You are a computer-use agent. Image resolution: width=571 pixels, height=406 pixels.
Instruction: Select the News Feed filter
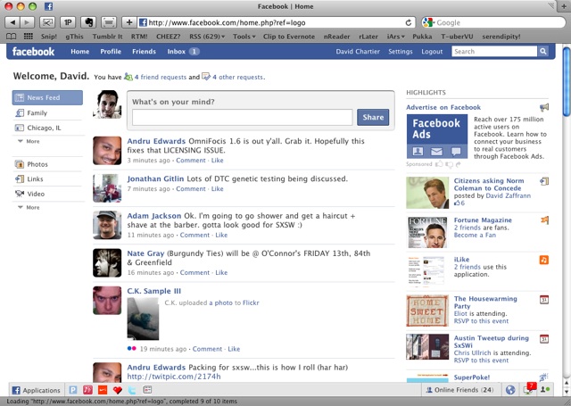pos(47,97)
